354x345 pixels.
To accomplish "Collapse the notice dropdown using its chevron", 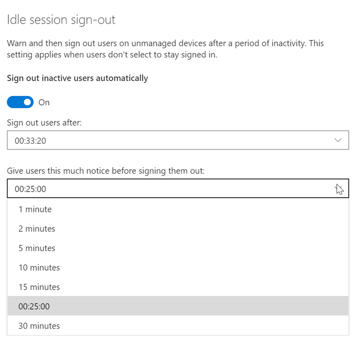I will coord(339,189).
